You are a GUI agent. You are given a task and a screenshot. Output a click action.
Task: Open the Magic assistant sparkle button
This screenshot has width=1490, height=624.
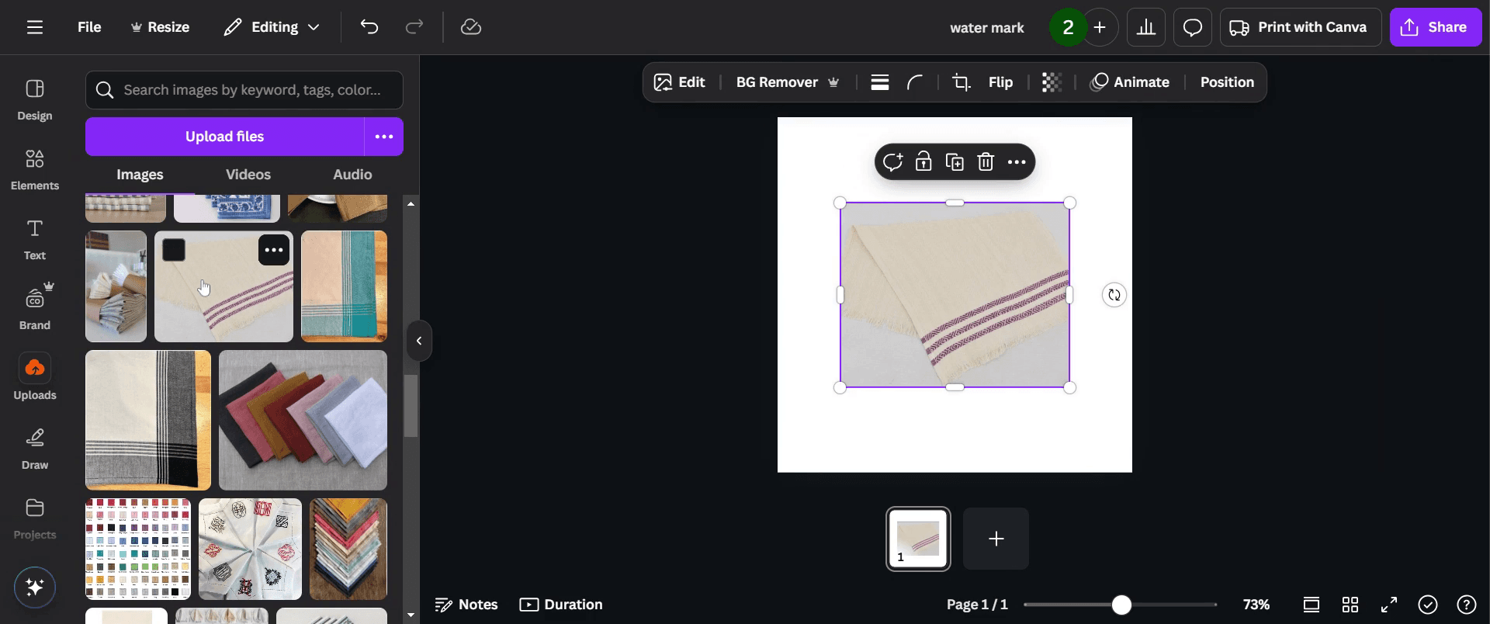click(35, 588)
